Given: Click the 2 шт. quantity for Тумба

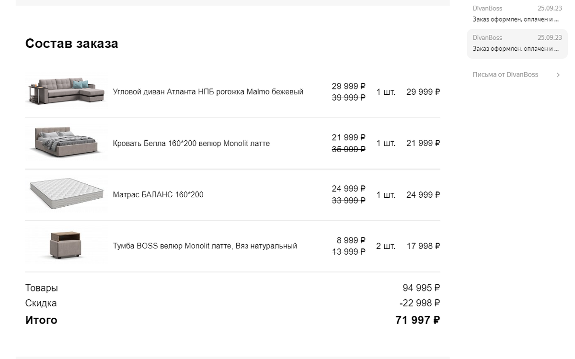Looking at the screenshot, I should point(386,246).
